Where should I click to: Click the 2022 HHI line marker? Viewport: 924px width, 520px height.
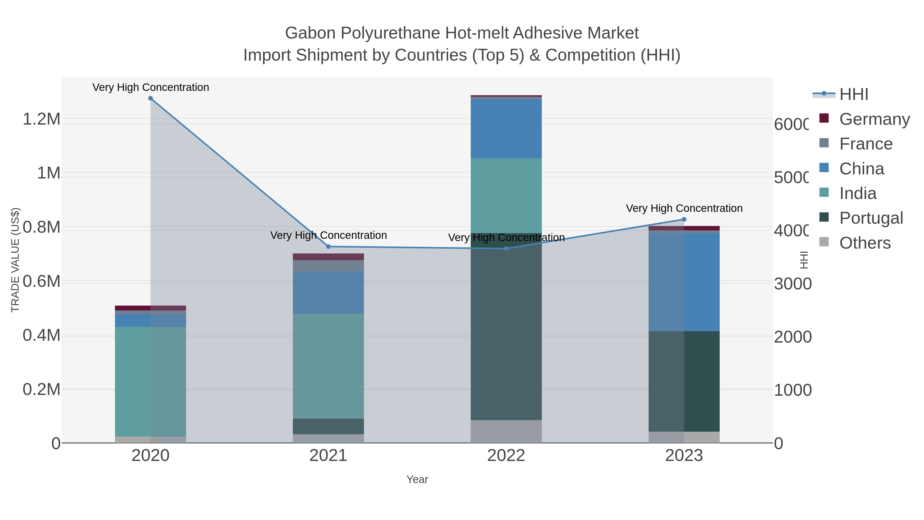click(x=506, y=248)
